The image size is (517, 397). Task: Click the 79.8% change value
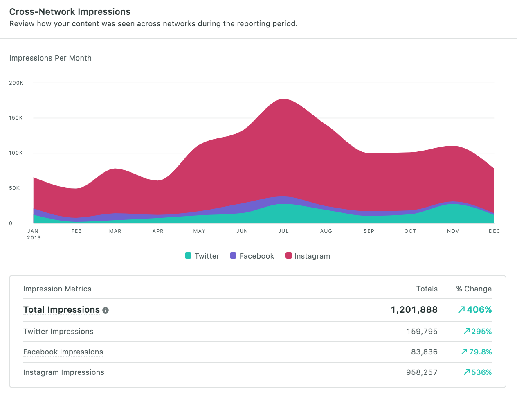481,352
